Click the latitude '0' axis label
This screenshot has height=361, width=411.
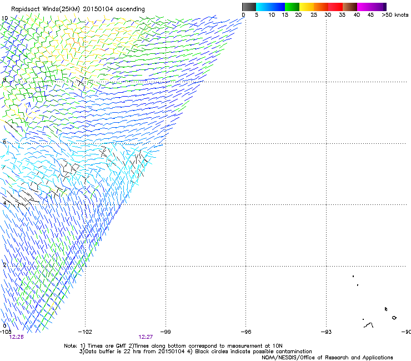[x=4, y=326]
